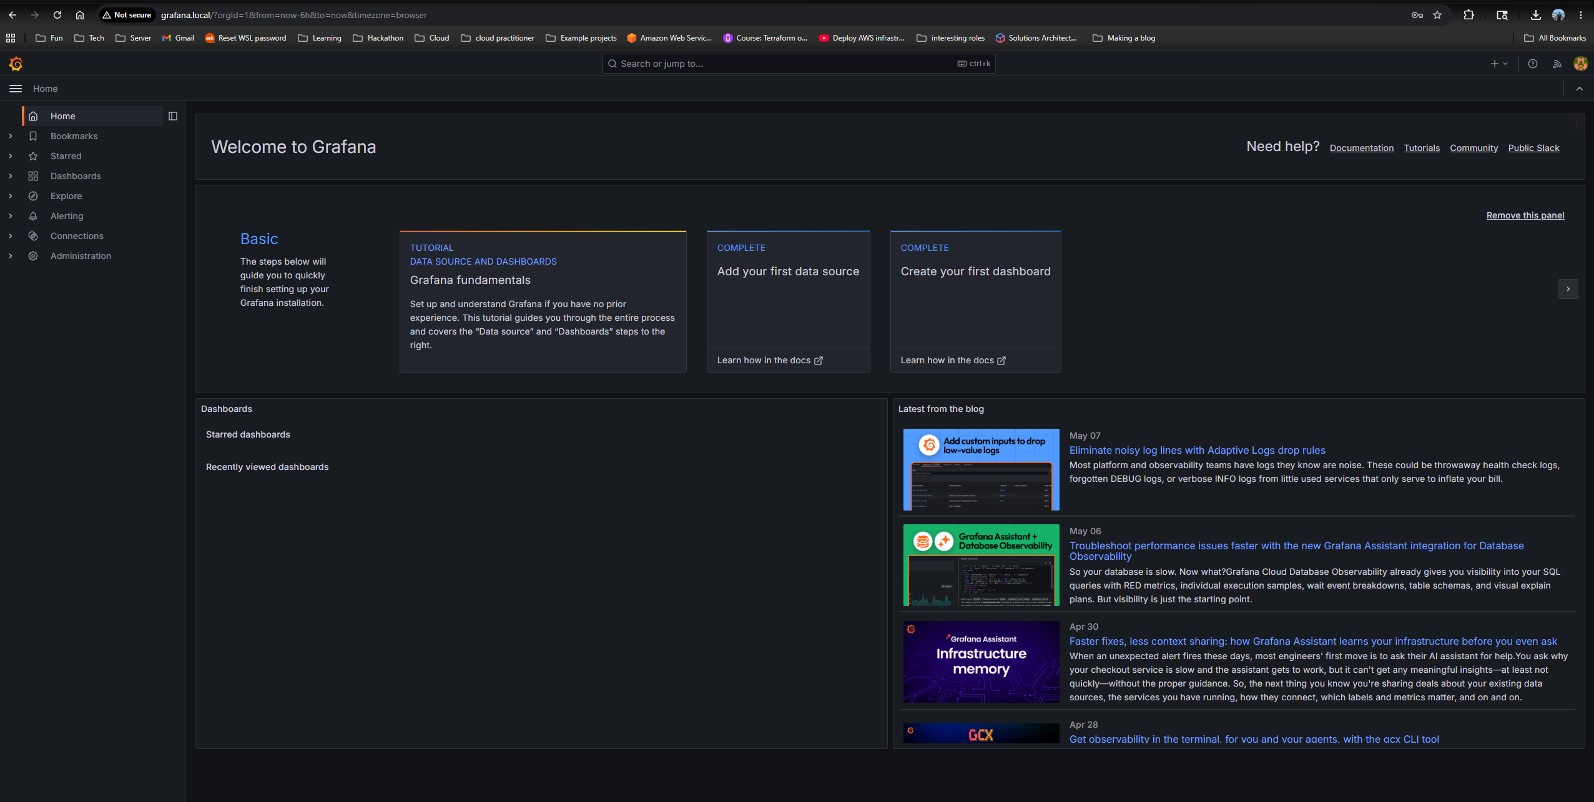Expand the Explore sidebar chevron

click(x=11, y=196)
